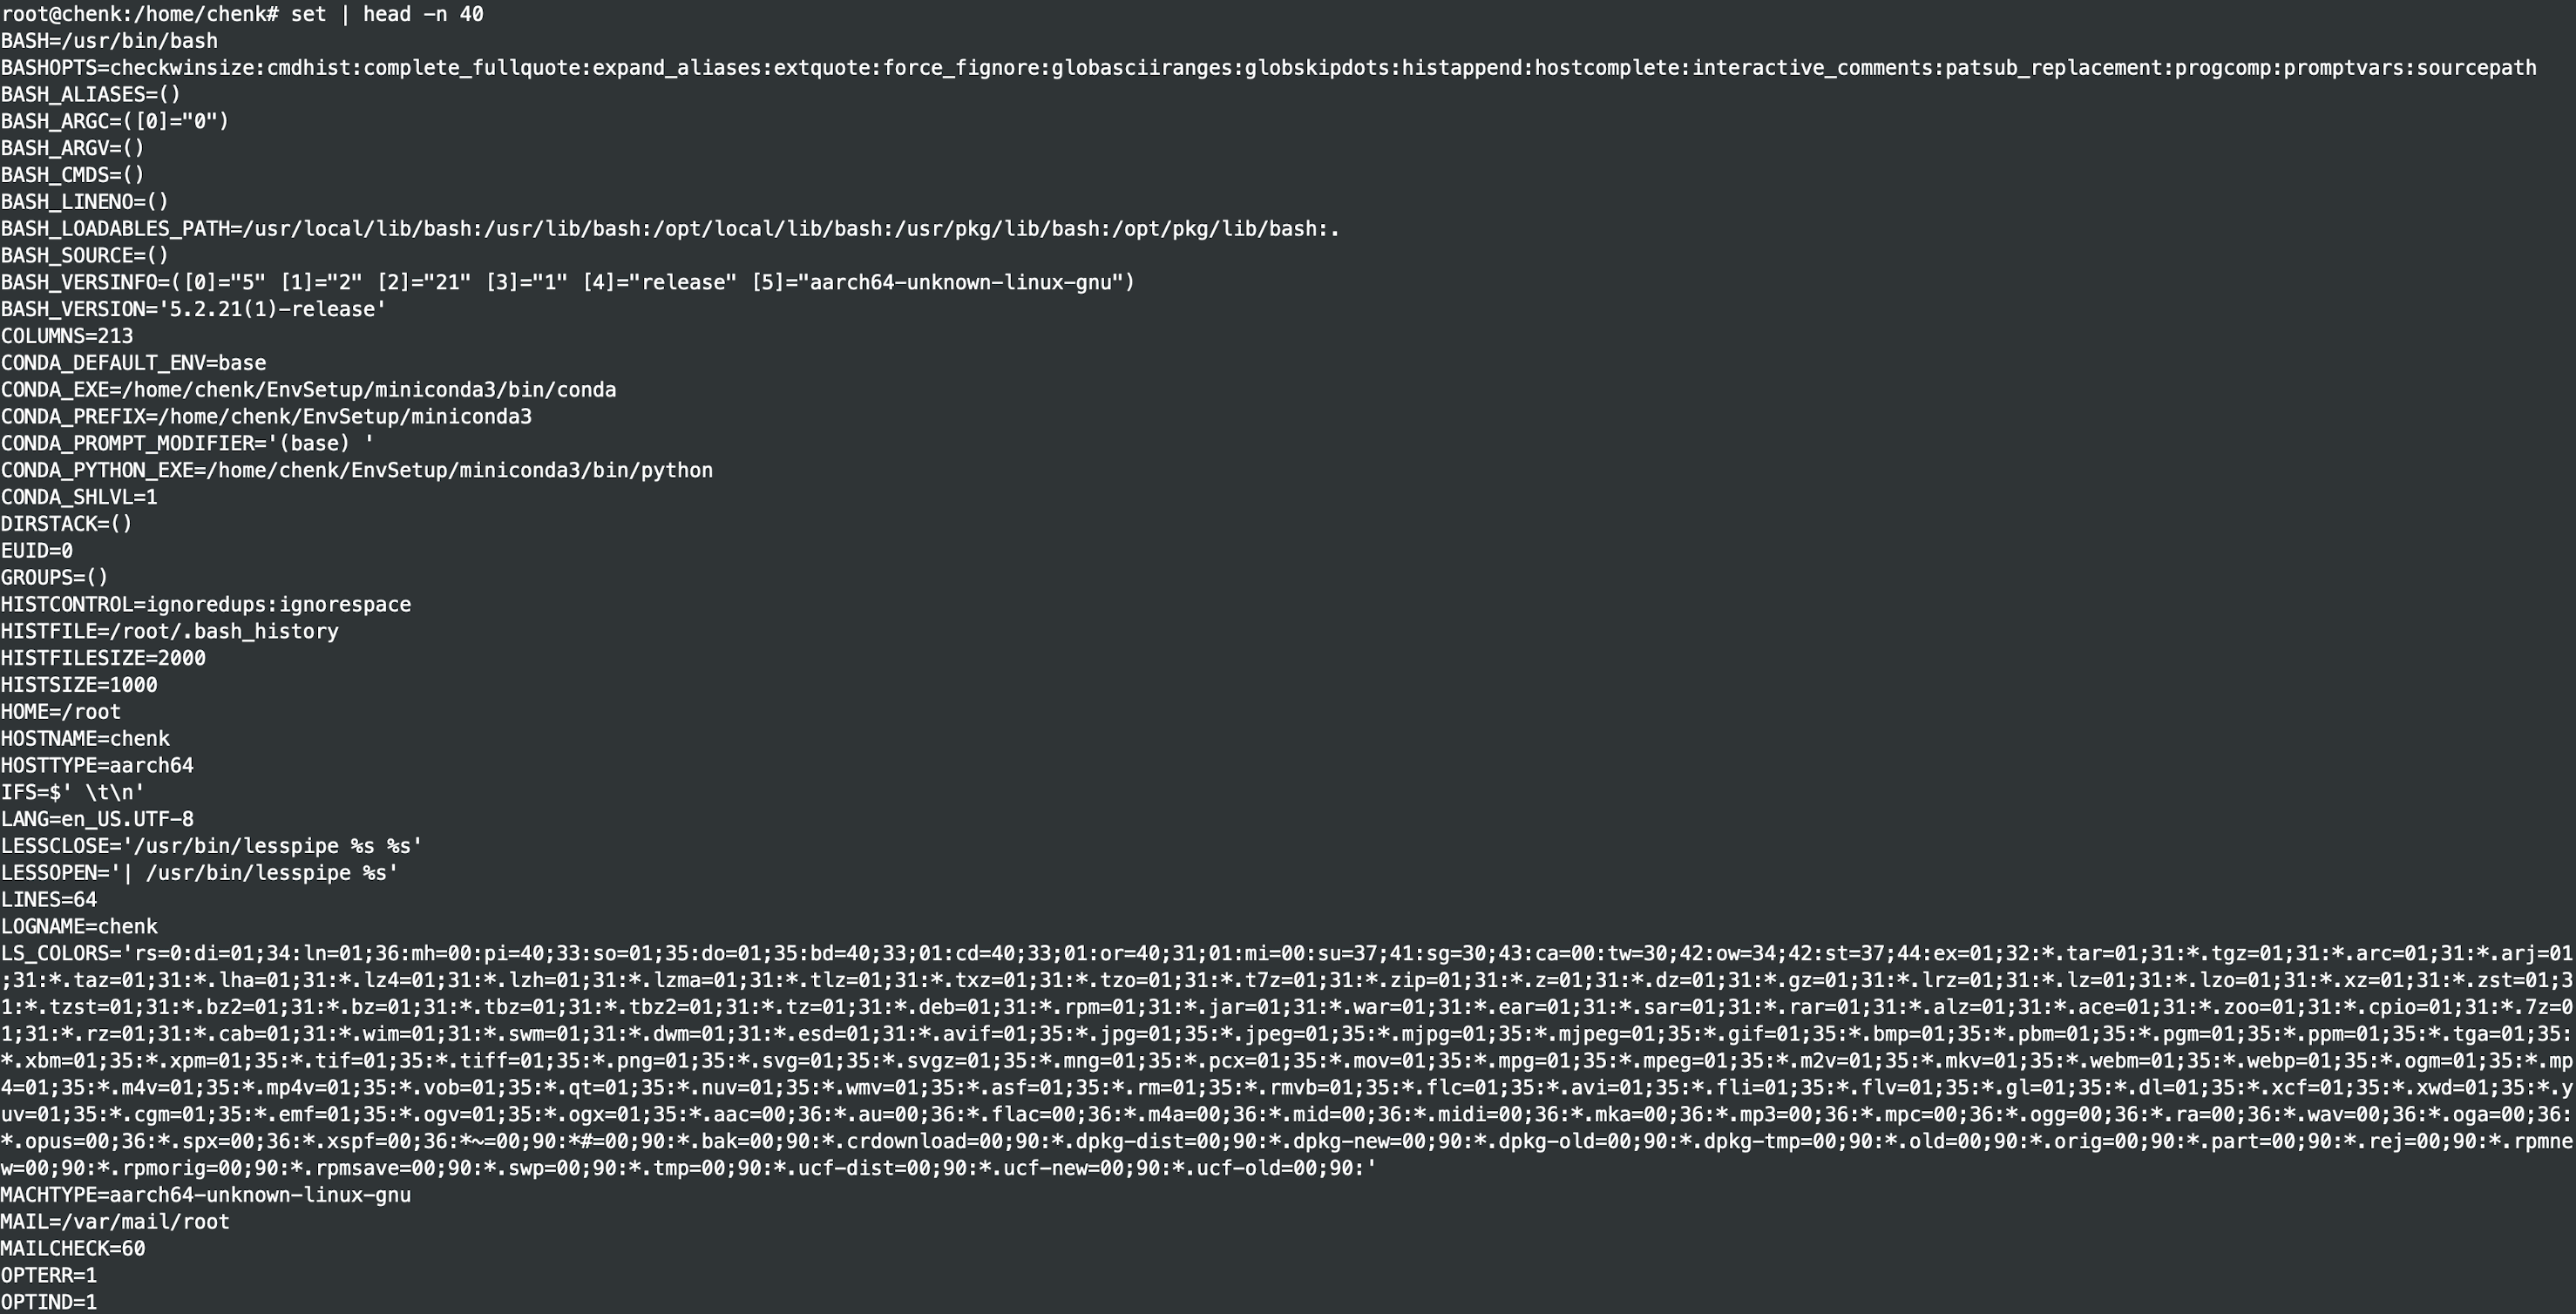
Task: Click the MACHTYPE=aarch64-unknown-linux-gnu line
Action: click(205, 1195)
